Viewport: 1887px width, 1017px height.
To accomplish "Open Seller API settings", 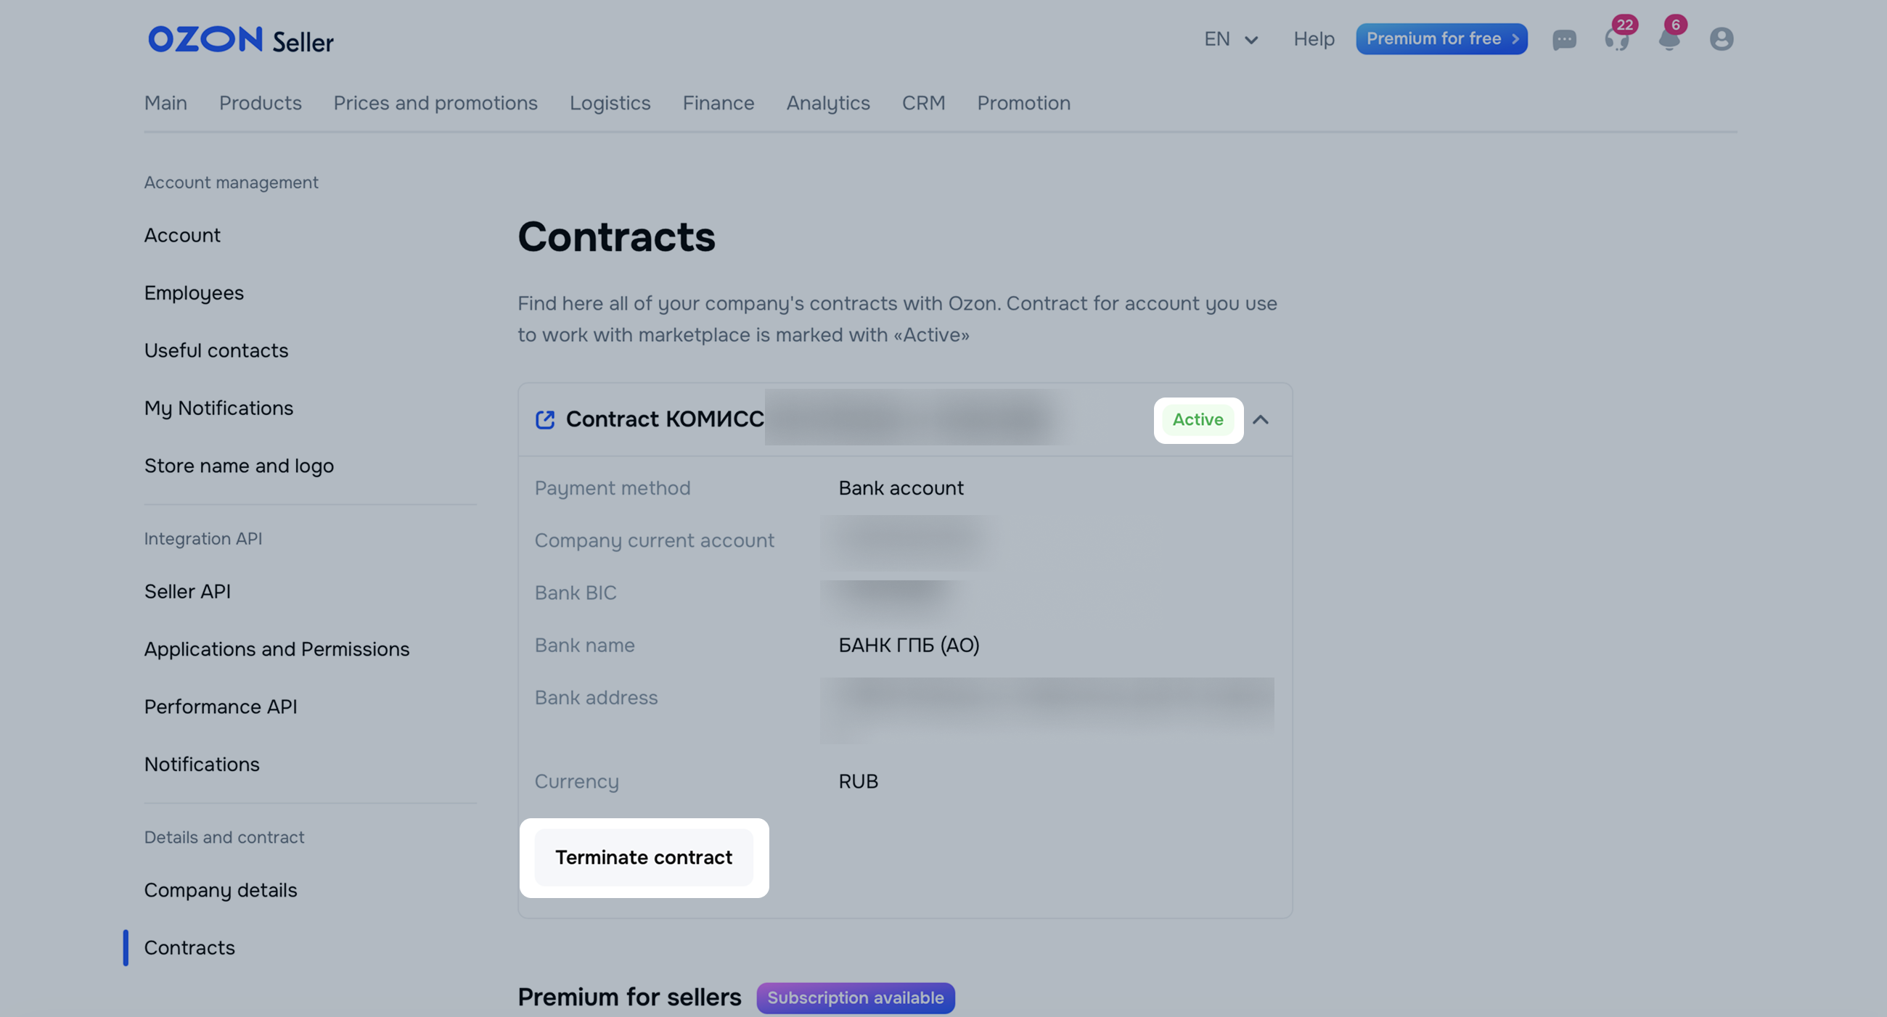I will (x=187, y=592).
